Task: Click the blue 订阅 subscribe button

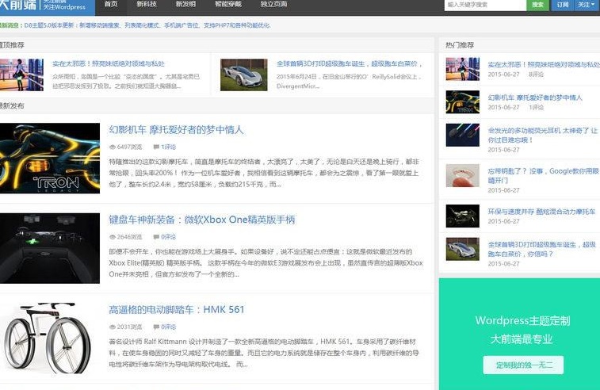Action: 563,5
